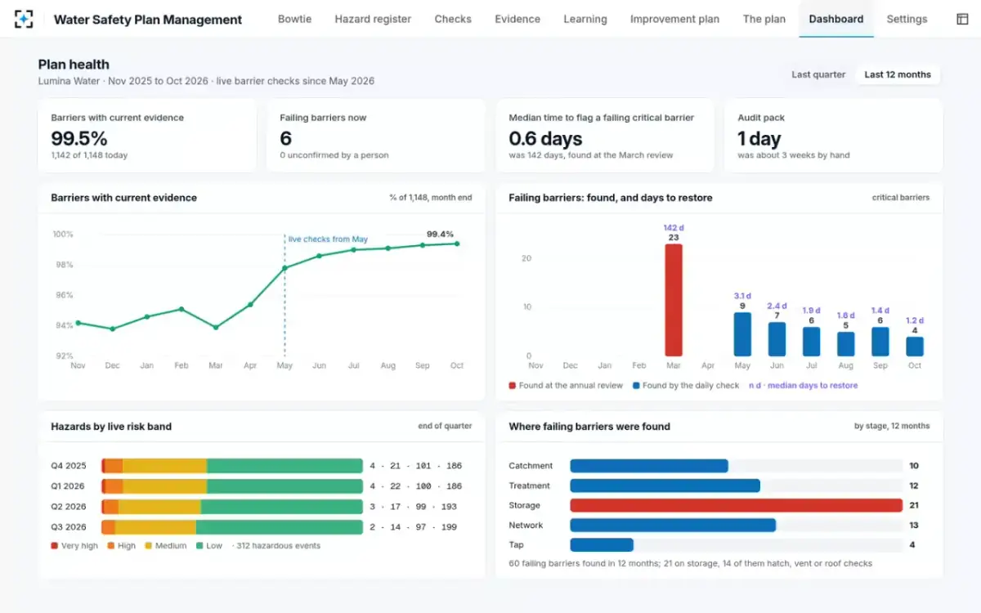This screenshot has height=613, width=981.
Task: Click the High risk legend swatch
Action: [x=110, y=546]
